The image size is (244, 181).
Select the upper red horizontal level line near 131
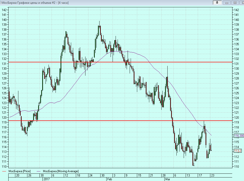tap(120, 62)
